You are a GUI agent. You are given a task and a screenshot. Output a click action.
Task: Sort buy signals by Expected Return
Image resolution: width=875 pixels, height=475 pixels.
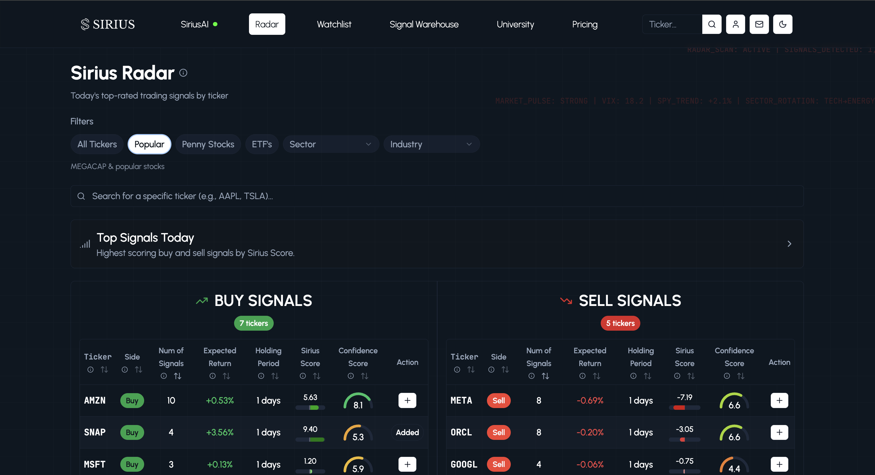(227, 376)
